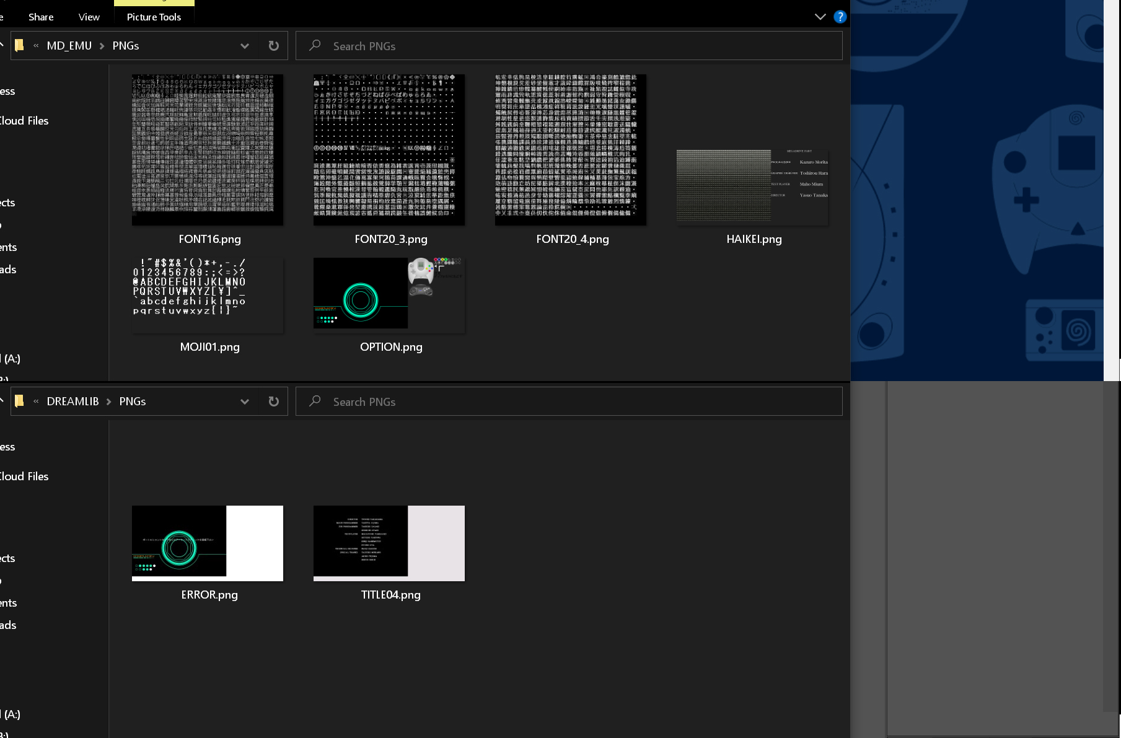1121x738 pixels.
Task: Select FONT16.png thumbnail
Action: point(208,150)
